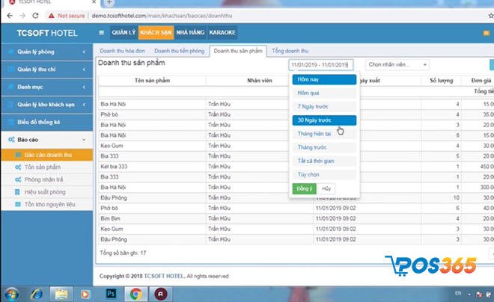This screenshot has height=302, width=494.
Task: Open File Explorer folder on taskbar
Action: 61,294
